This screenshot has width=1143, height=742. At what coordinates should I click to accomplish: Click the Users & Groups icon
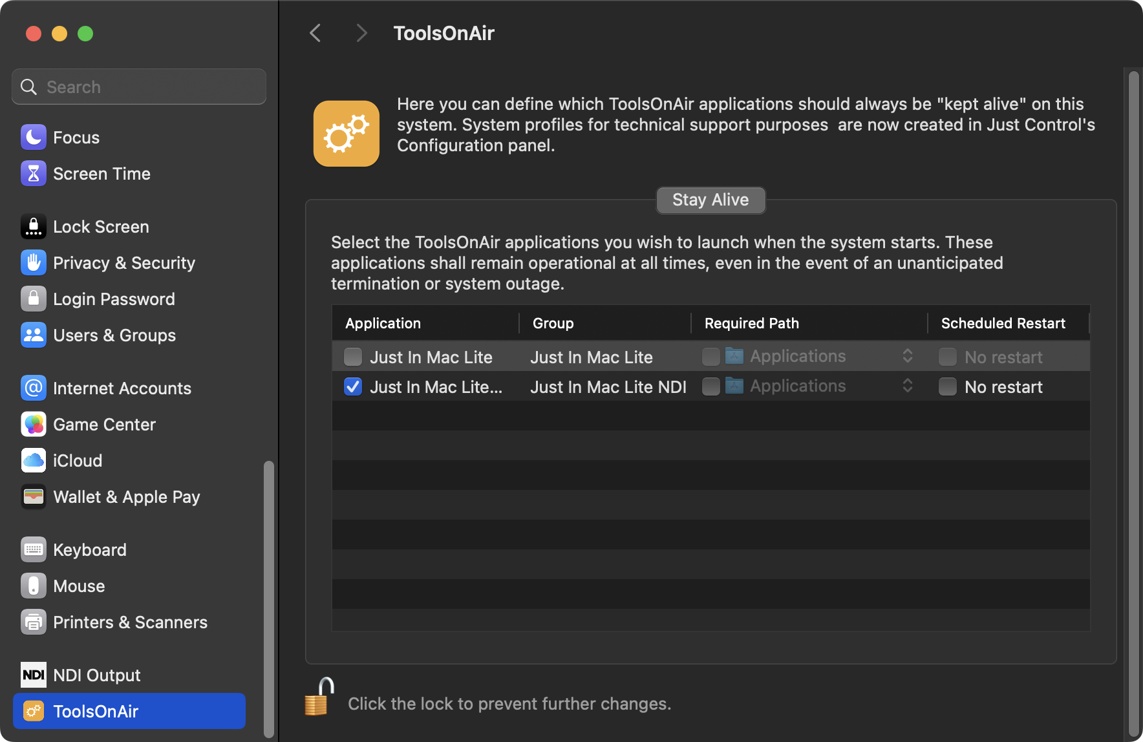click(x=34, y=335)
